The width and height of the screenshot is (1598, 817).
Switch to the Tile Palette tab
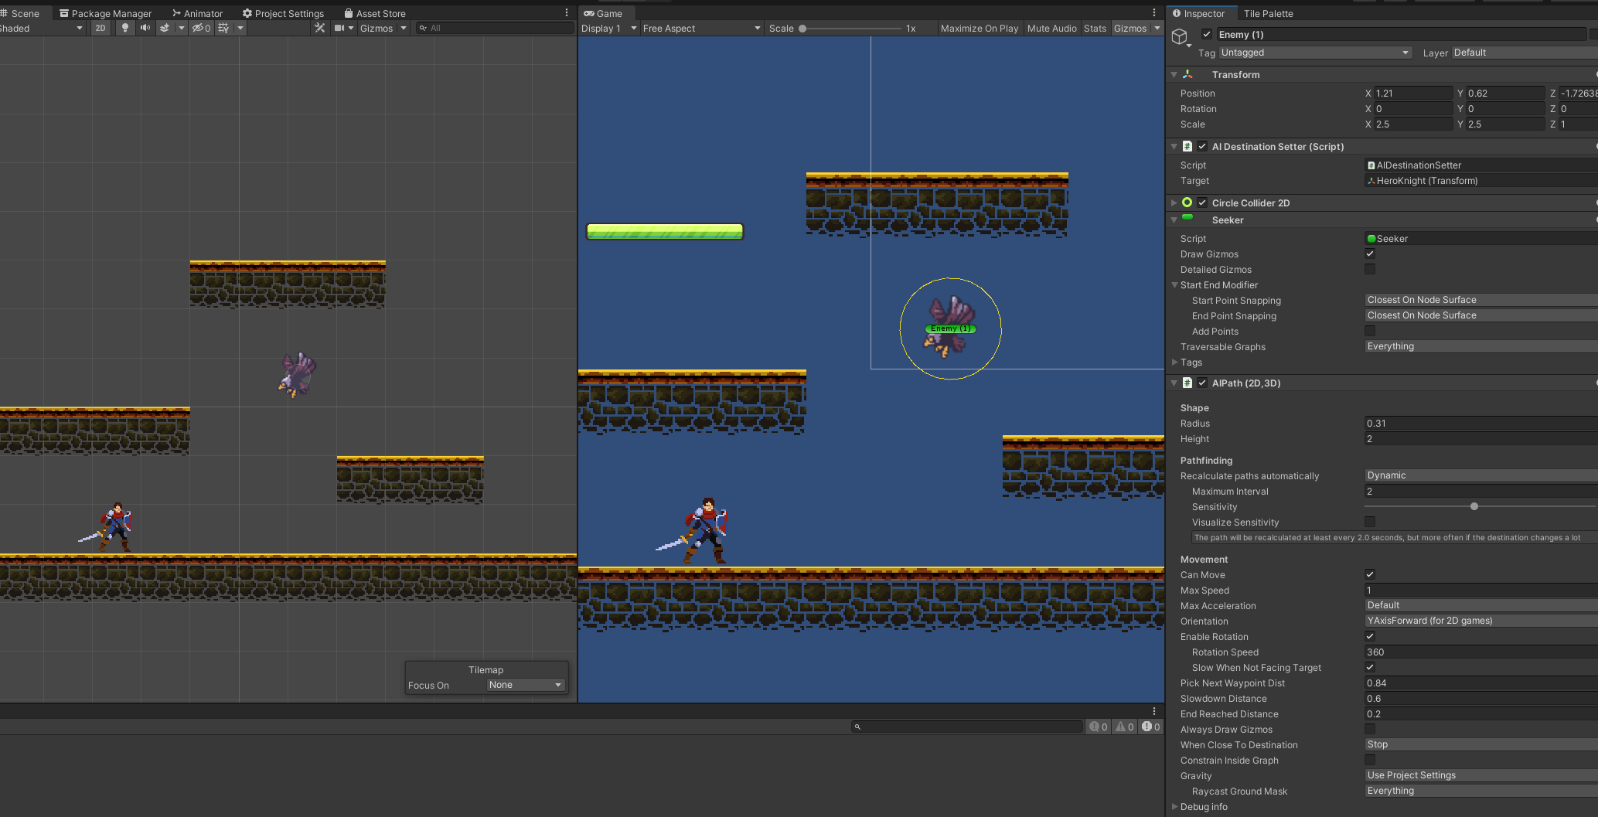click(x=1268, y=13)
